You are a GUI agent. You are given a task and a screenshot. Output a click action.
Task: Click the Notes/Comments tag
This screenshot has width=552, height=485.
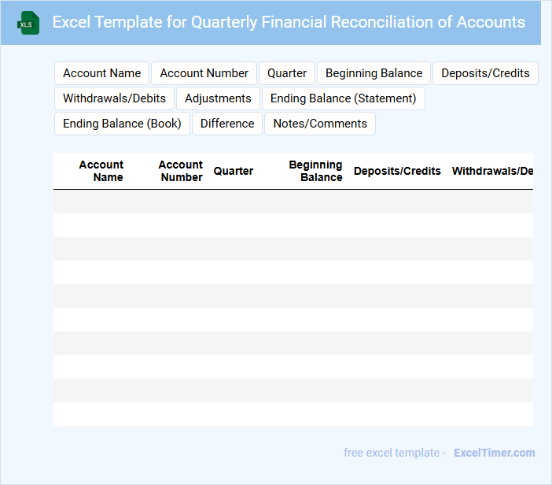click(x=320, y=124)
